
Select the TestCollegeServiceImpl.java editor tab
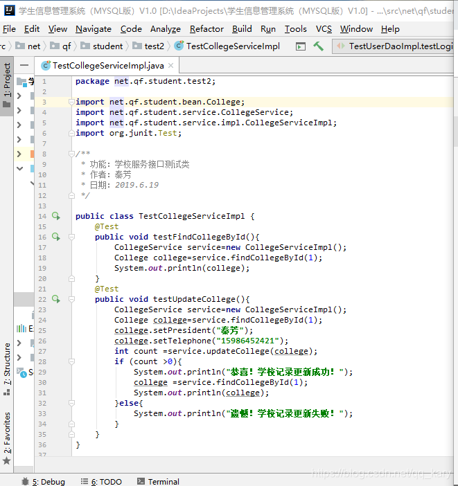pos(107,65)
